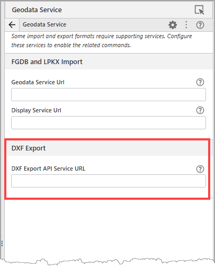The image size is (215, 266).
Task: Show help for DXF Export API Service URL
Action: (x=200, y=169)
